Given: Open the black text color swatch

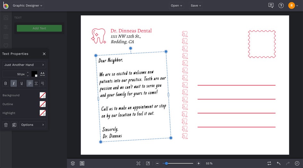Looking at the screenshot, I should point(34,74).
